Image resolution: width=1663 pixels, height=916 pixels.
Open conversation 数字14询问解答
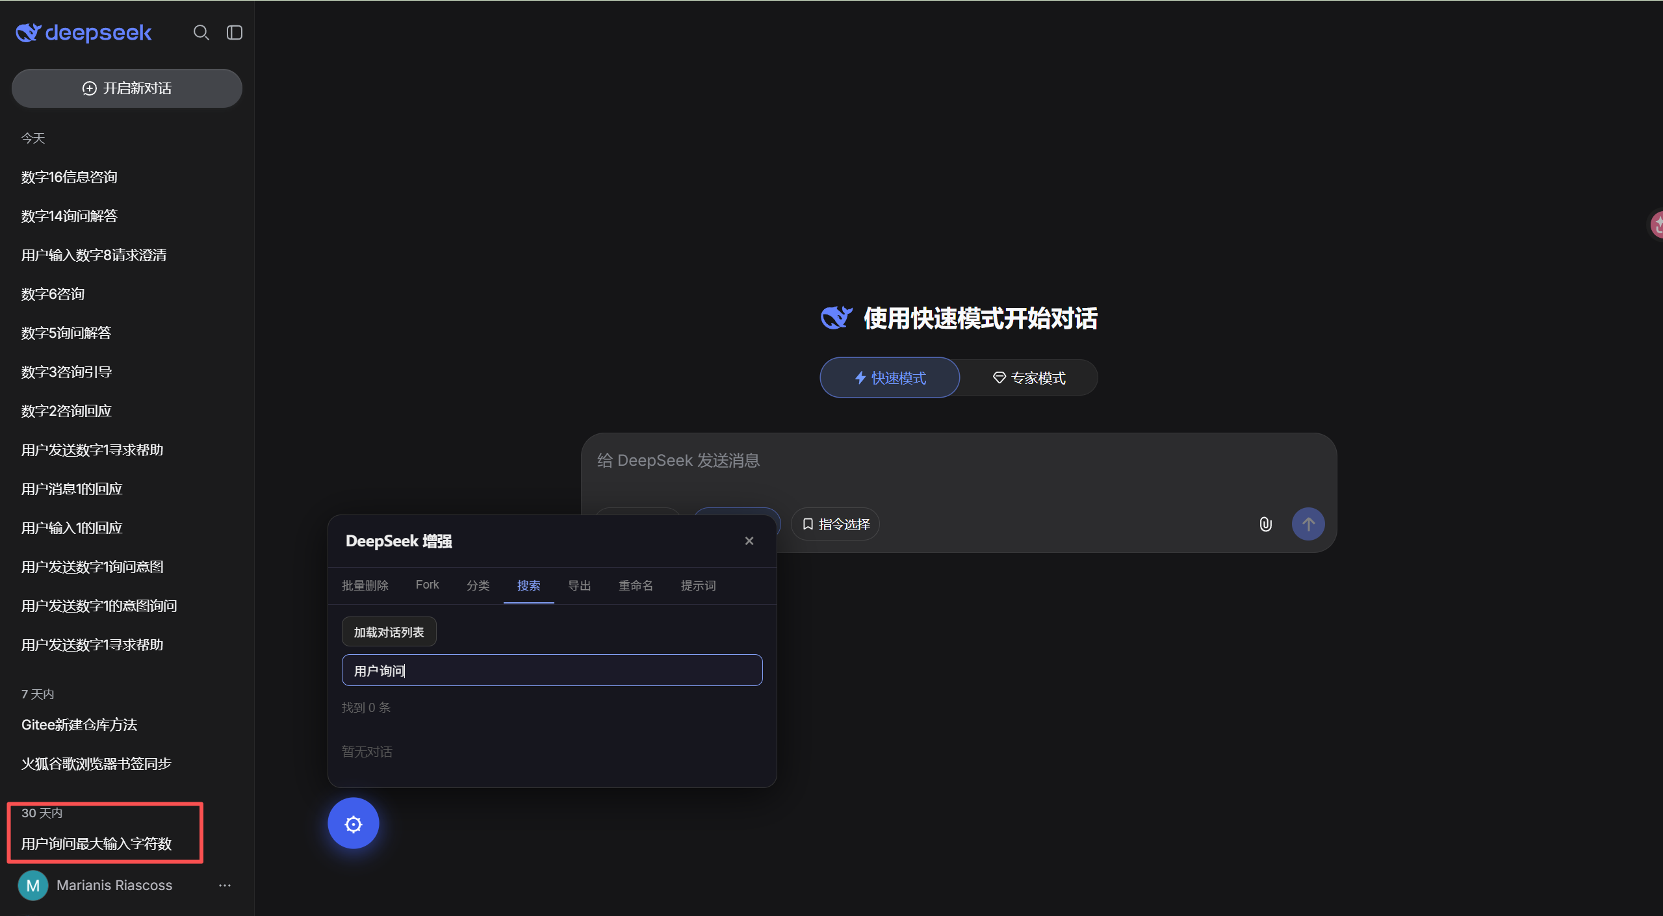click(x=70, y=216)
